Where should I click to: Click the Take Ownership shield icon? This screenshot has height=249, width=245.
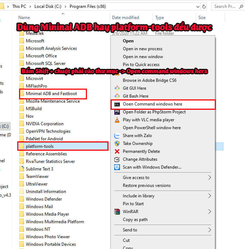point(117,144)
